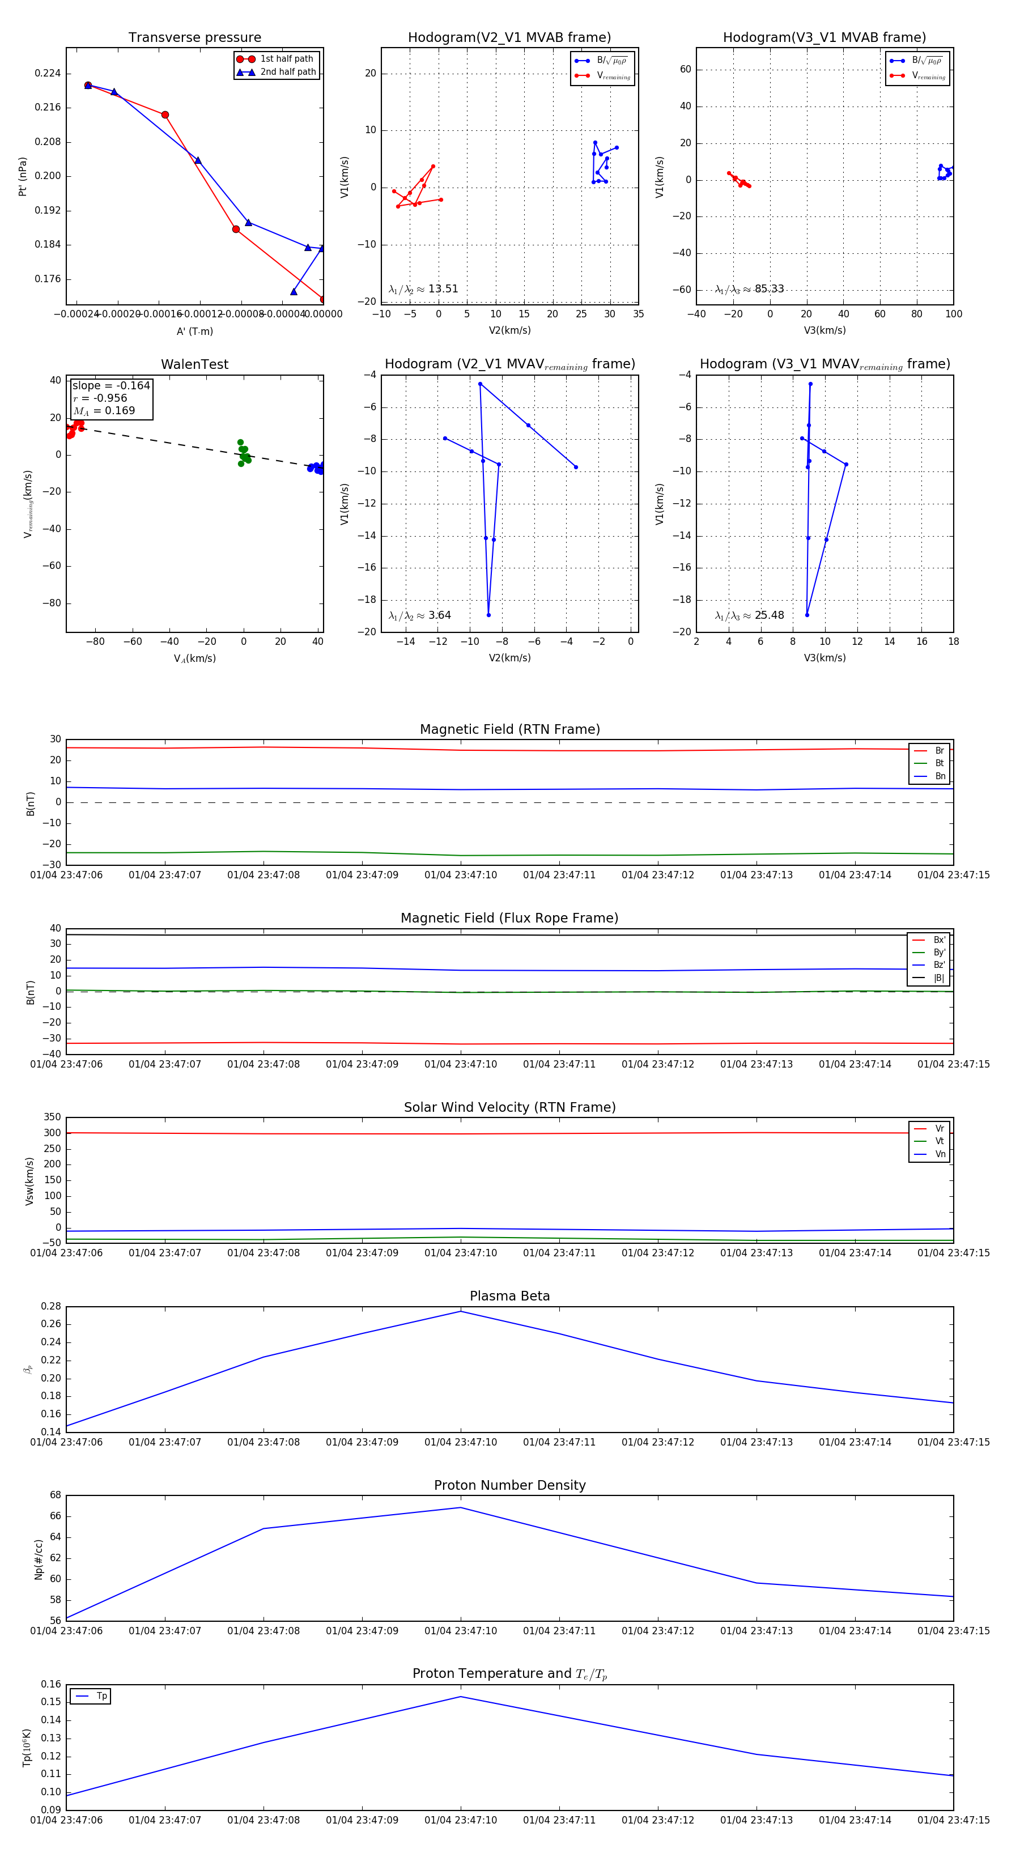Click the blue triangle marker for 2nd half path legend
The width and height of the screenshot is (1020, 1870).
pos(245,72)
